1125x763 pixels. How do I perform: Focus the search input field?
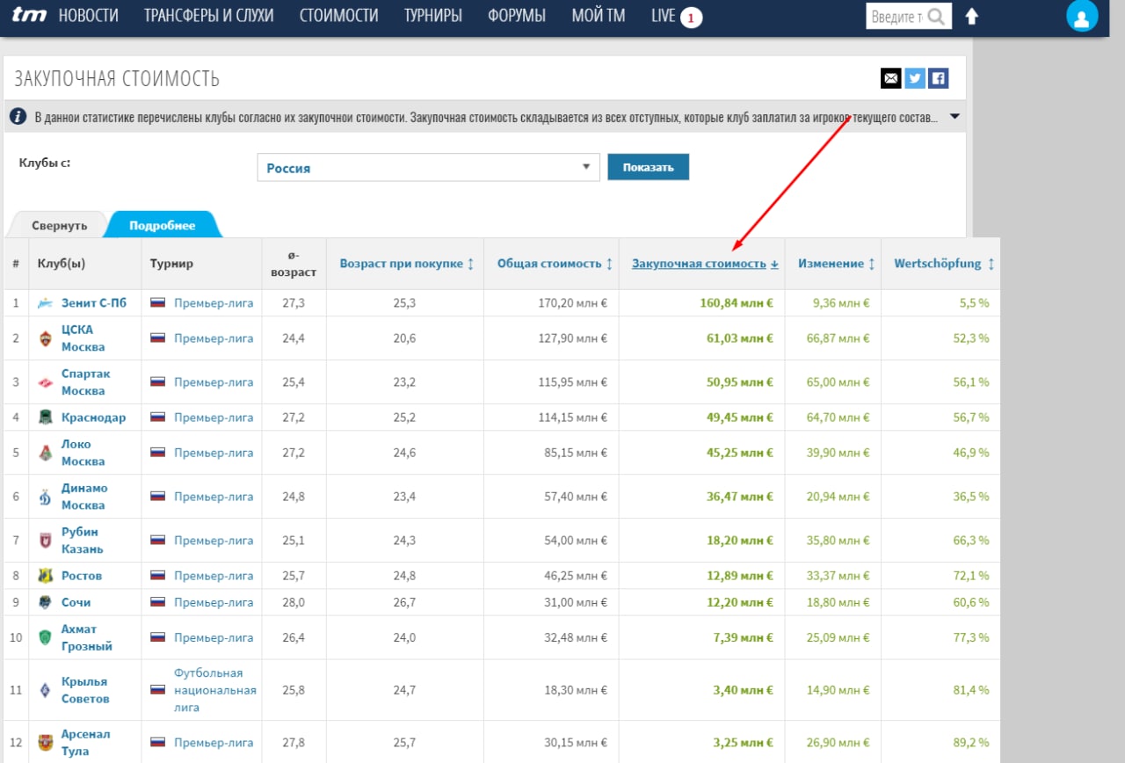[896, 17]
